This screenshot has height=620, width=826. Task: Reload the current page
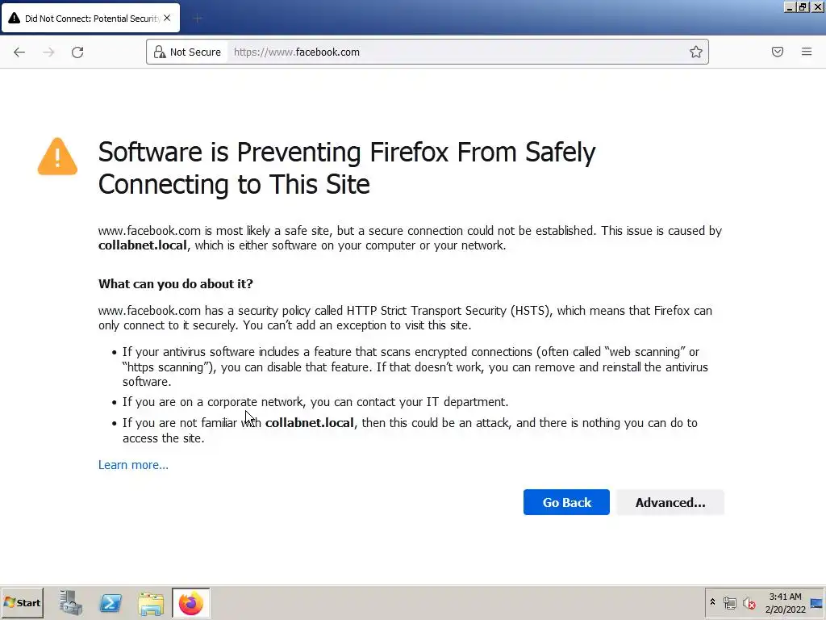[x=77, y=52]
